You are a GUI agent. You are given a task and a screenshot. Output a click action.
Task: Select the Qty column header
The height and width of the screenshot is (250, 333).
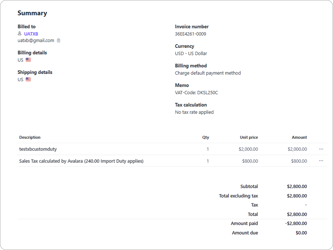tap(206, 137)
